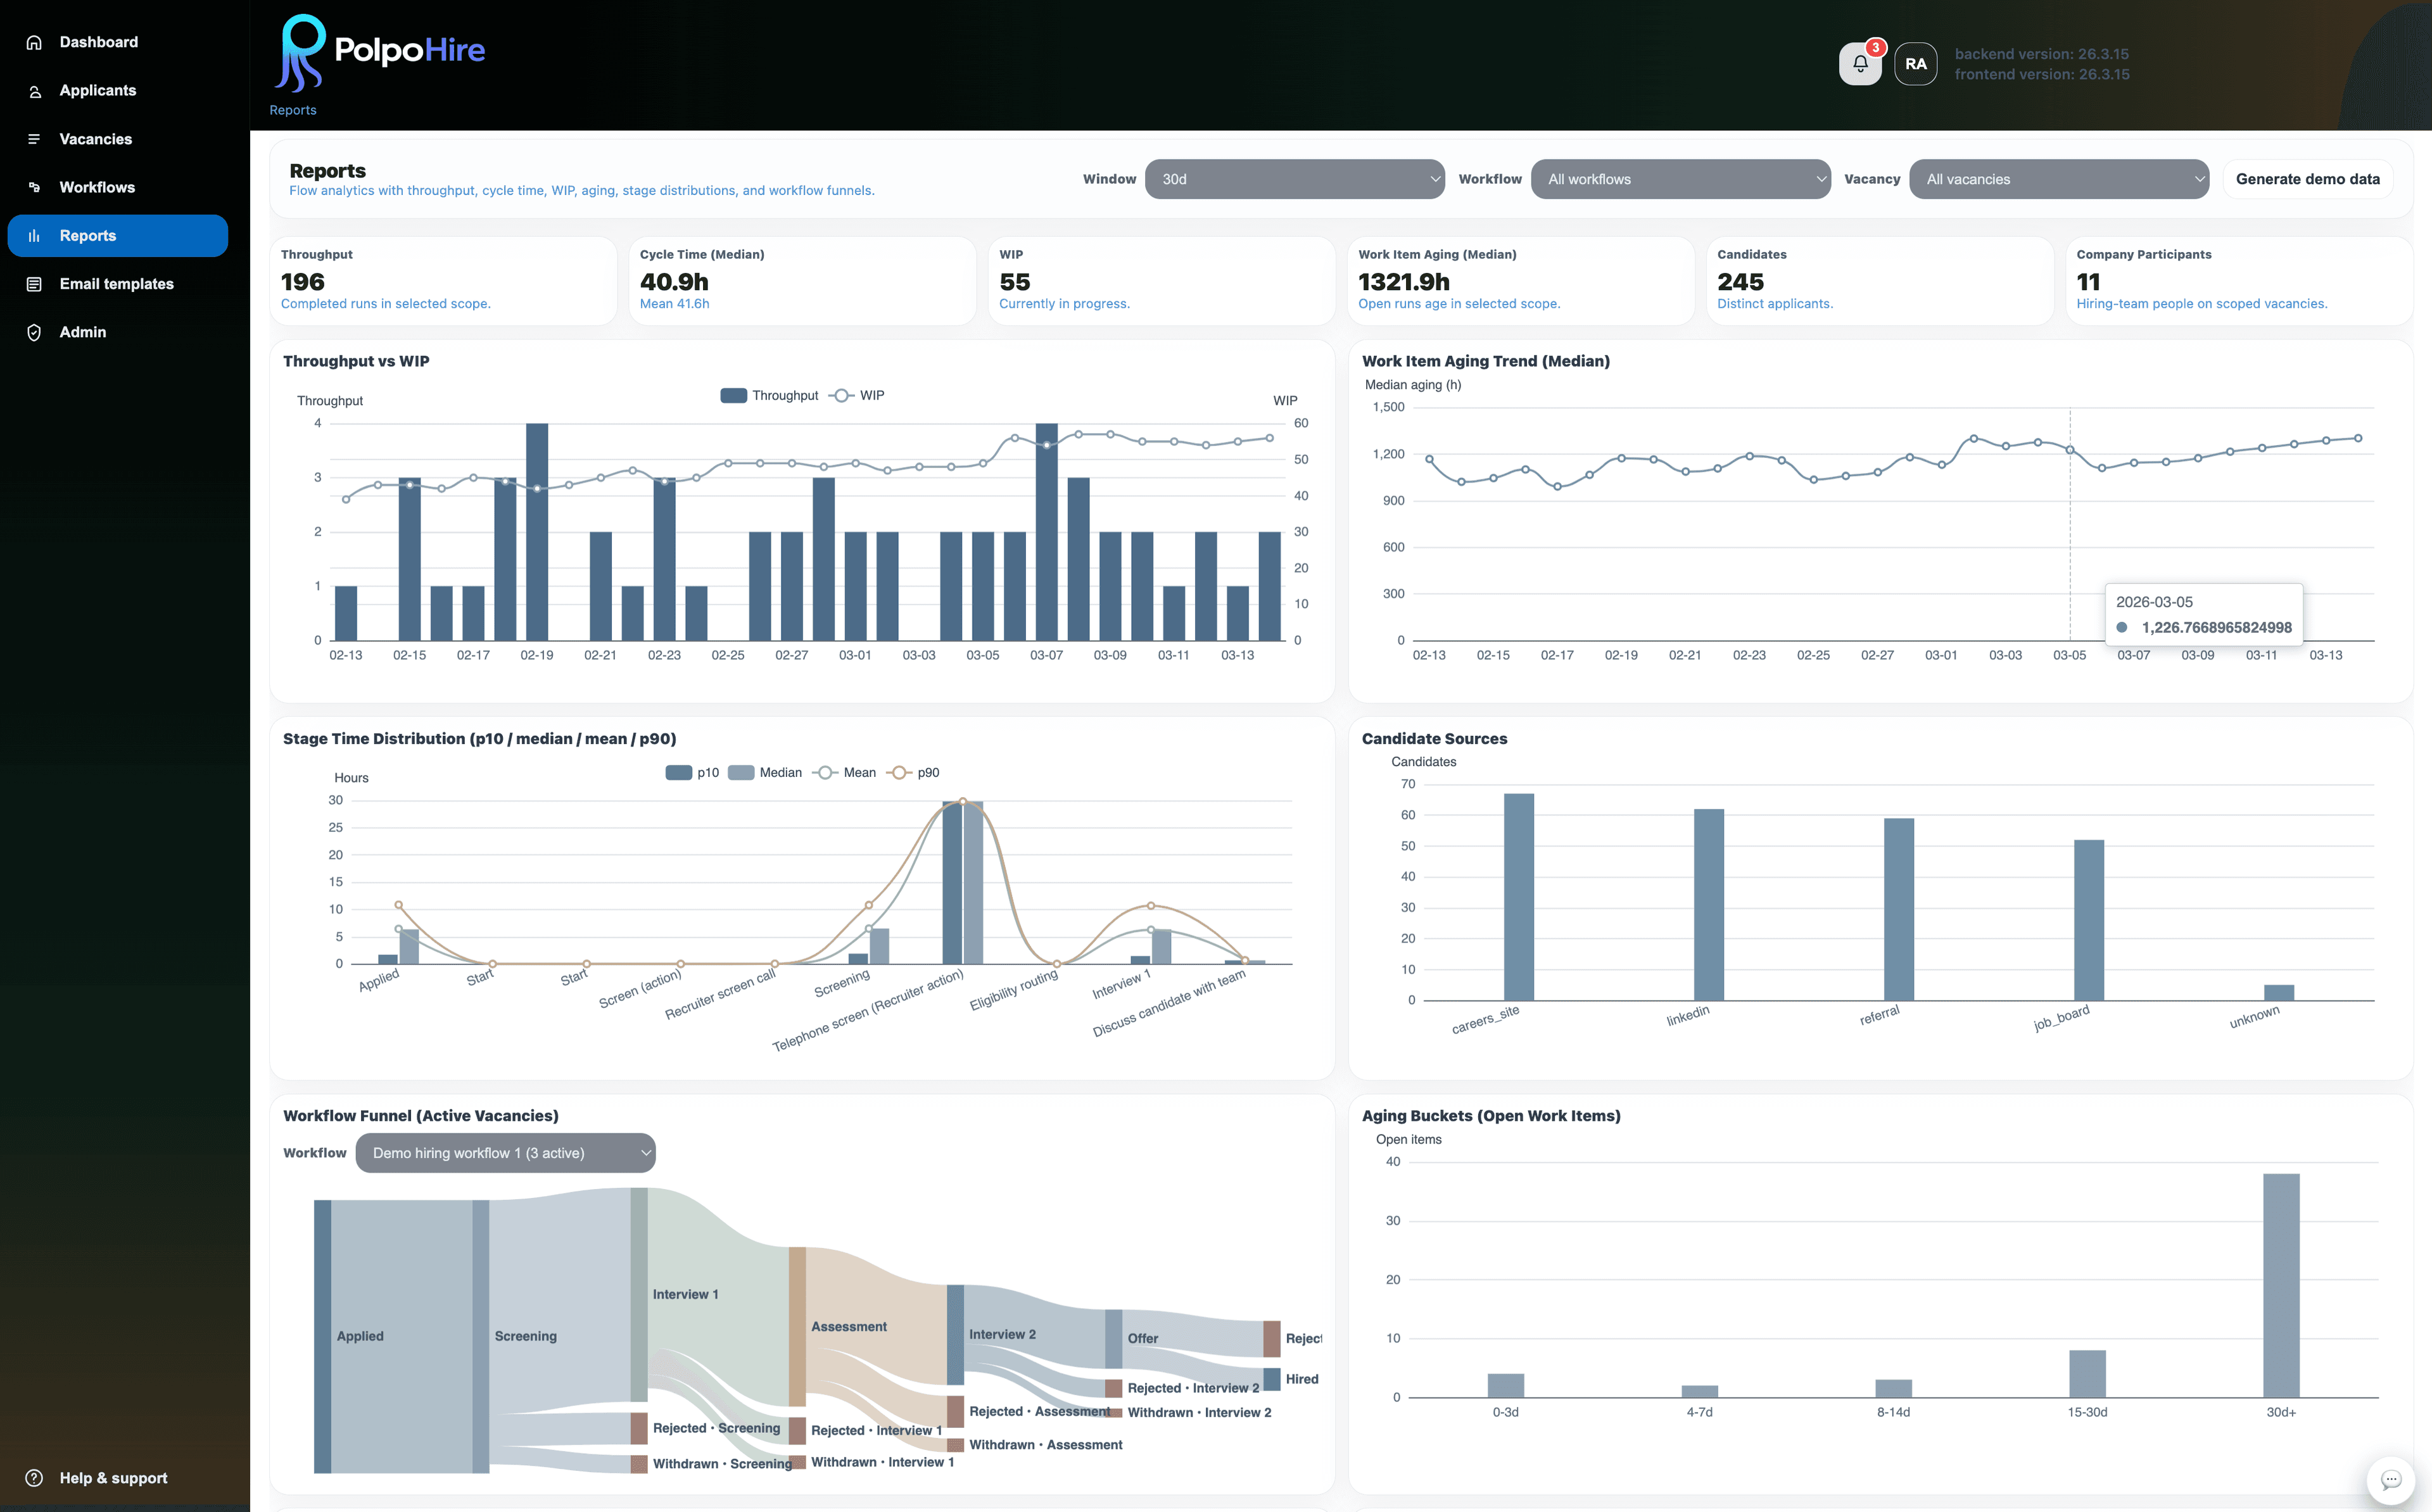Viewport: 2432px width, 1512px height.
Task: Toggle the Median series in Stage Time chart
Action: point(767,772)
